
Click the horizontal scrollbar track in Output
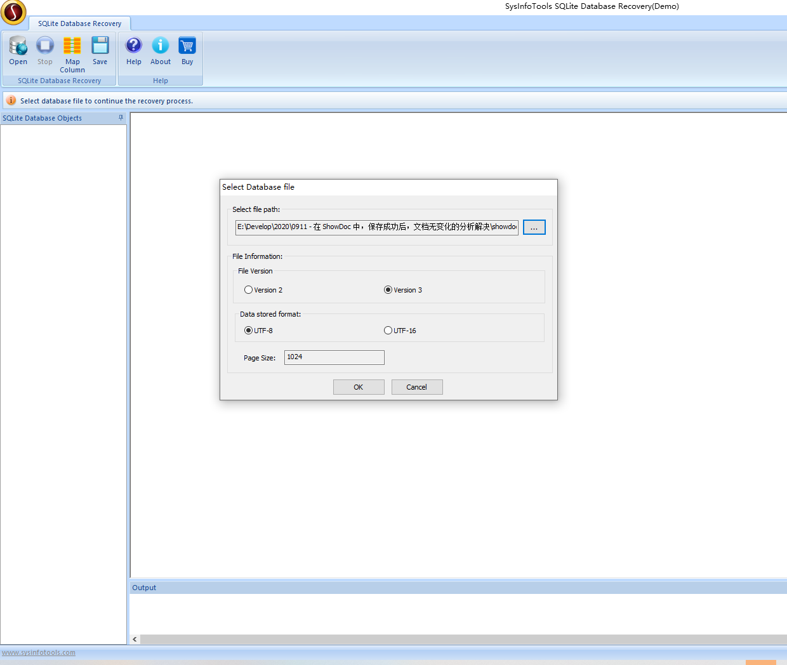463,639
